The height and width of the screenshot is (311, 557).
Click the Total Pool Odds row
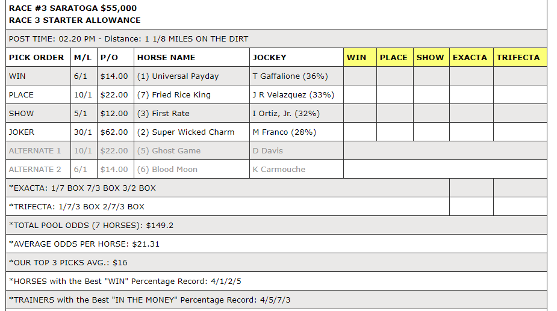tap(92, 226)
